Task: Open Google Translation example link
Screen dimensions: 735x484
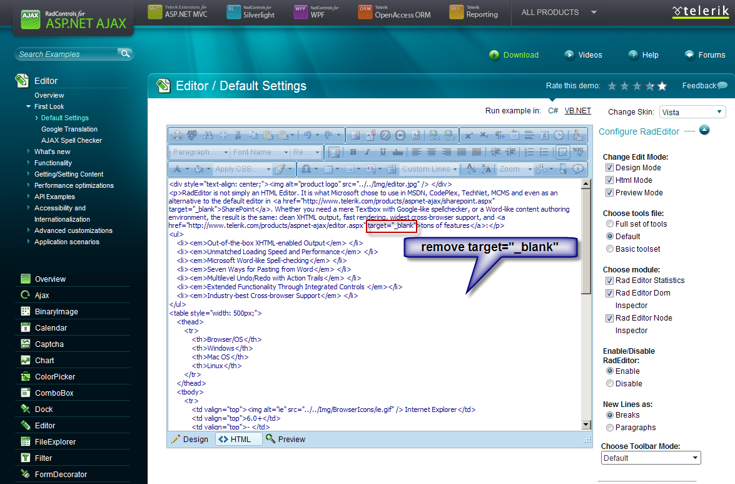Action: (x=69, y=129)
